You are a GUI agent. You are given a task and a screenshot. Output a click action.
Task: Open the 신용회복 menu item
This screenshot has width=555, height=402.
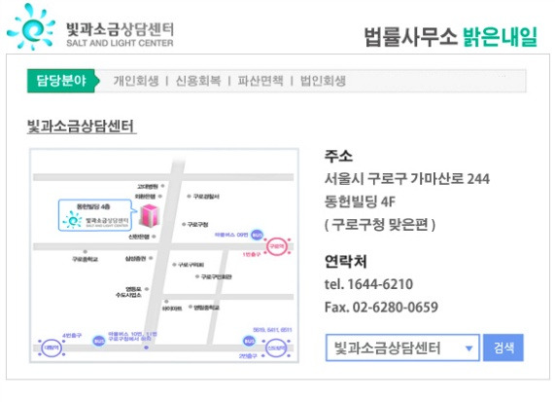click(x=198, y=81)
